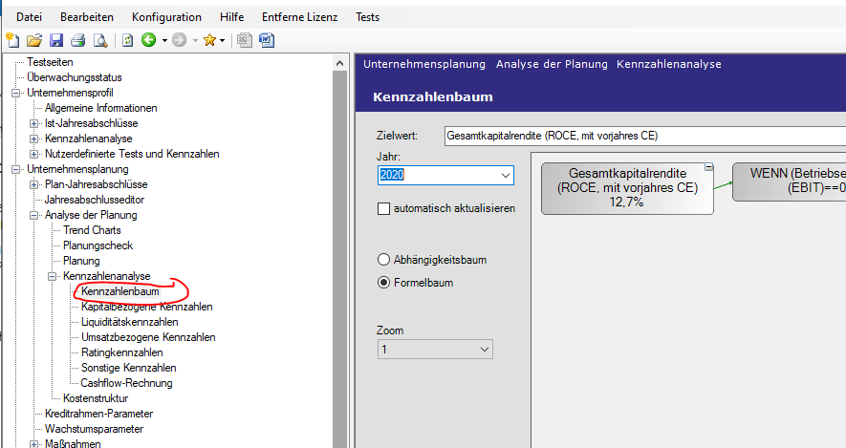Collapse the Analyse der Planung node

tap(33, 215)
